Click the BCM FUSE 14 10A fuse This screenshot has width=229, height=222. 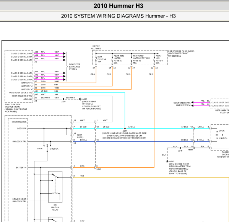coord(96,59)
